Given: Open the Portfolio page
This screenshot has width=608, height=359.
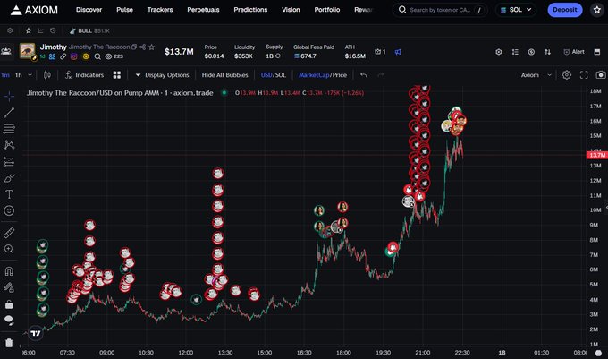Looking at the screenshot, I should click(x=327, y=10).
